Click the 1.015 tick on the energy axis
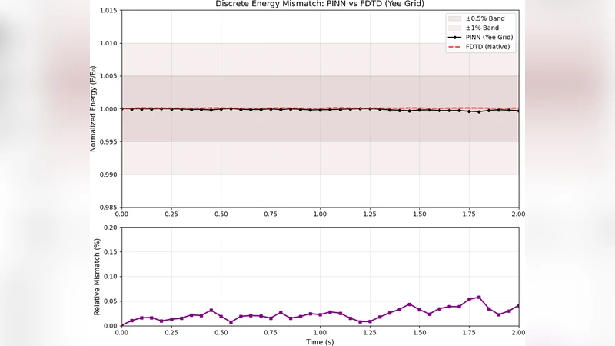The image size is (615, 346). (x=107, y=11)
